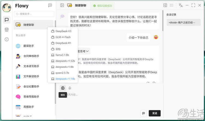This screenshot has width=205, height=121.
Task: Open the 会议纪要助手 assistant
Action: [x=33, y=87]
